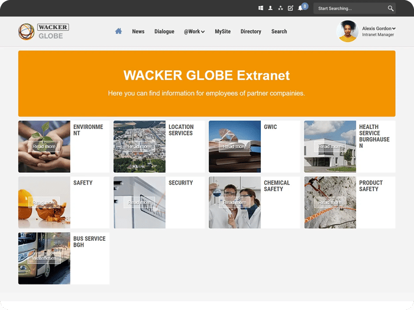Click Weiterlesen on Bus Service BGH tile
Viewport: 414px width, 310px height.
pyautogui.click(x=44, y=258)
